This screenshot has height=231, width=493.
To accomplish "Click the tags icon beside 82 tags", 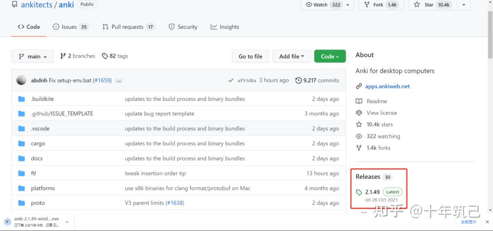I will pos(105,56).
